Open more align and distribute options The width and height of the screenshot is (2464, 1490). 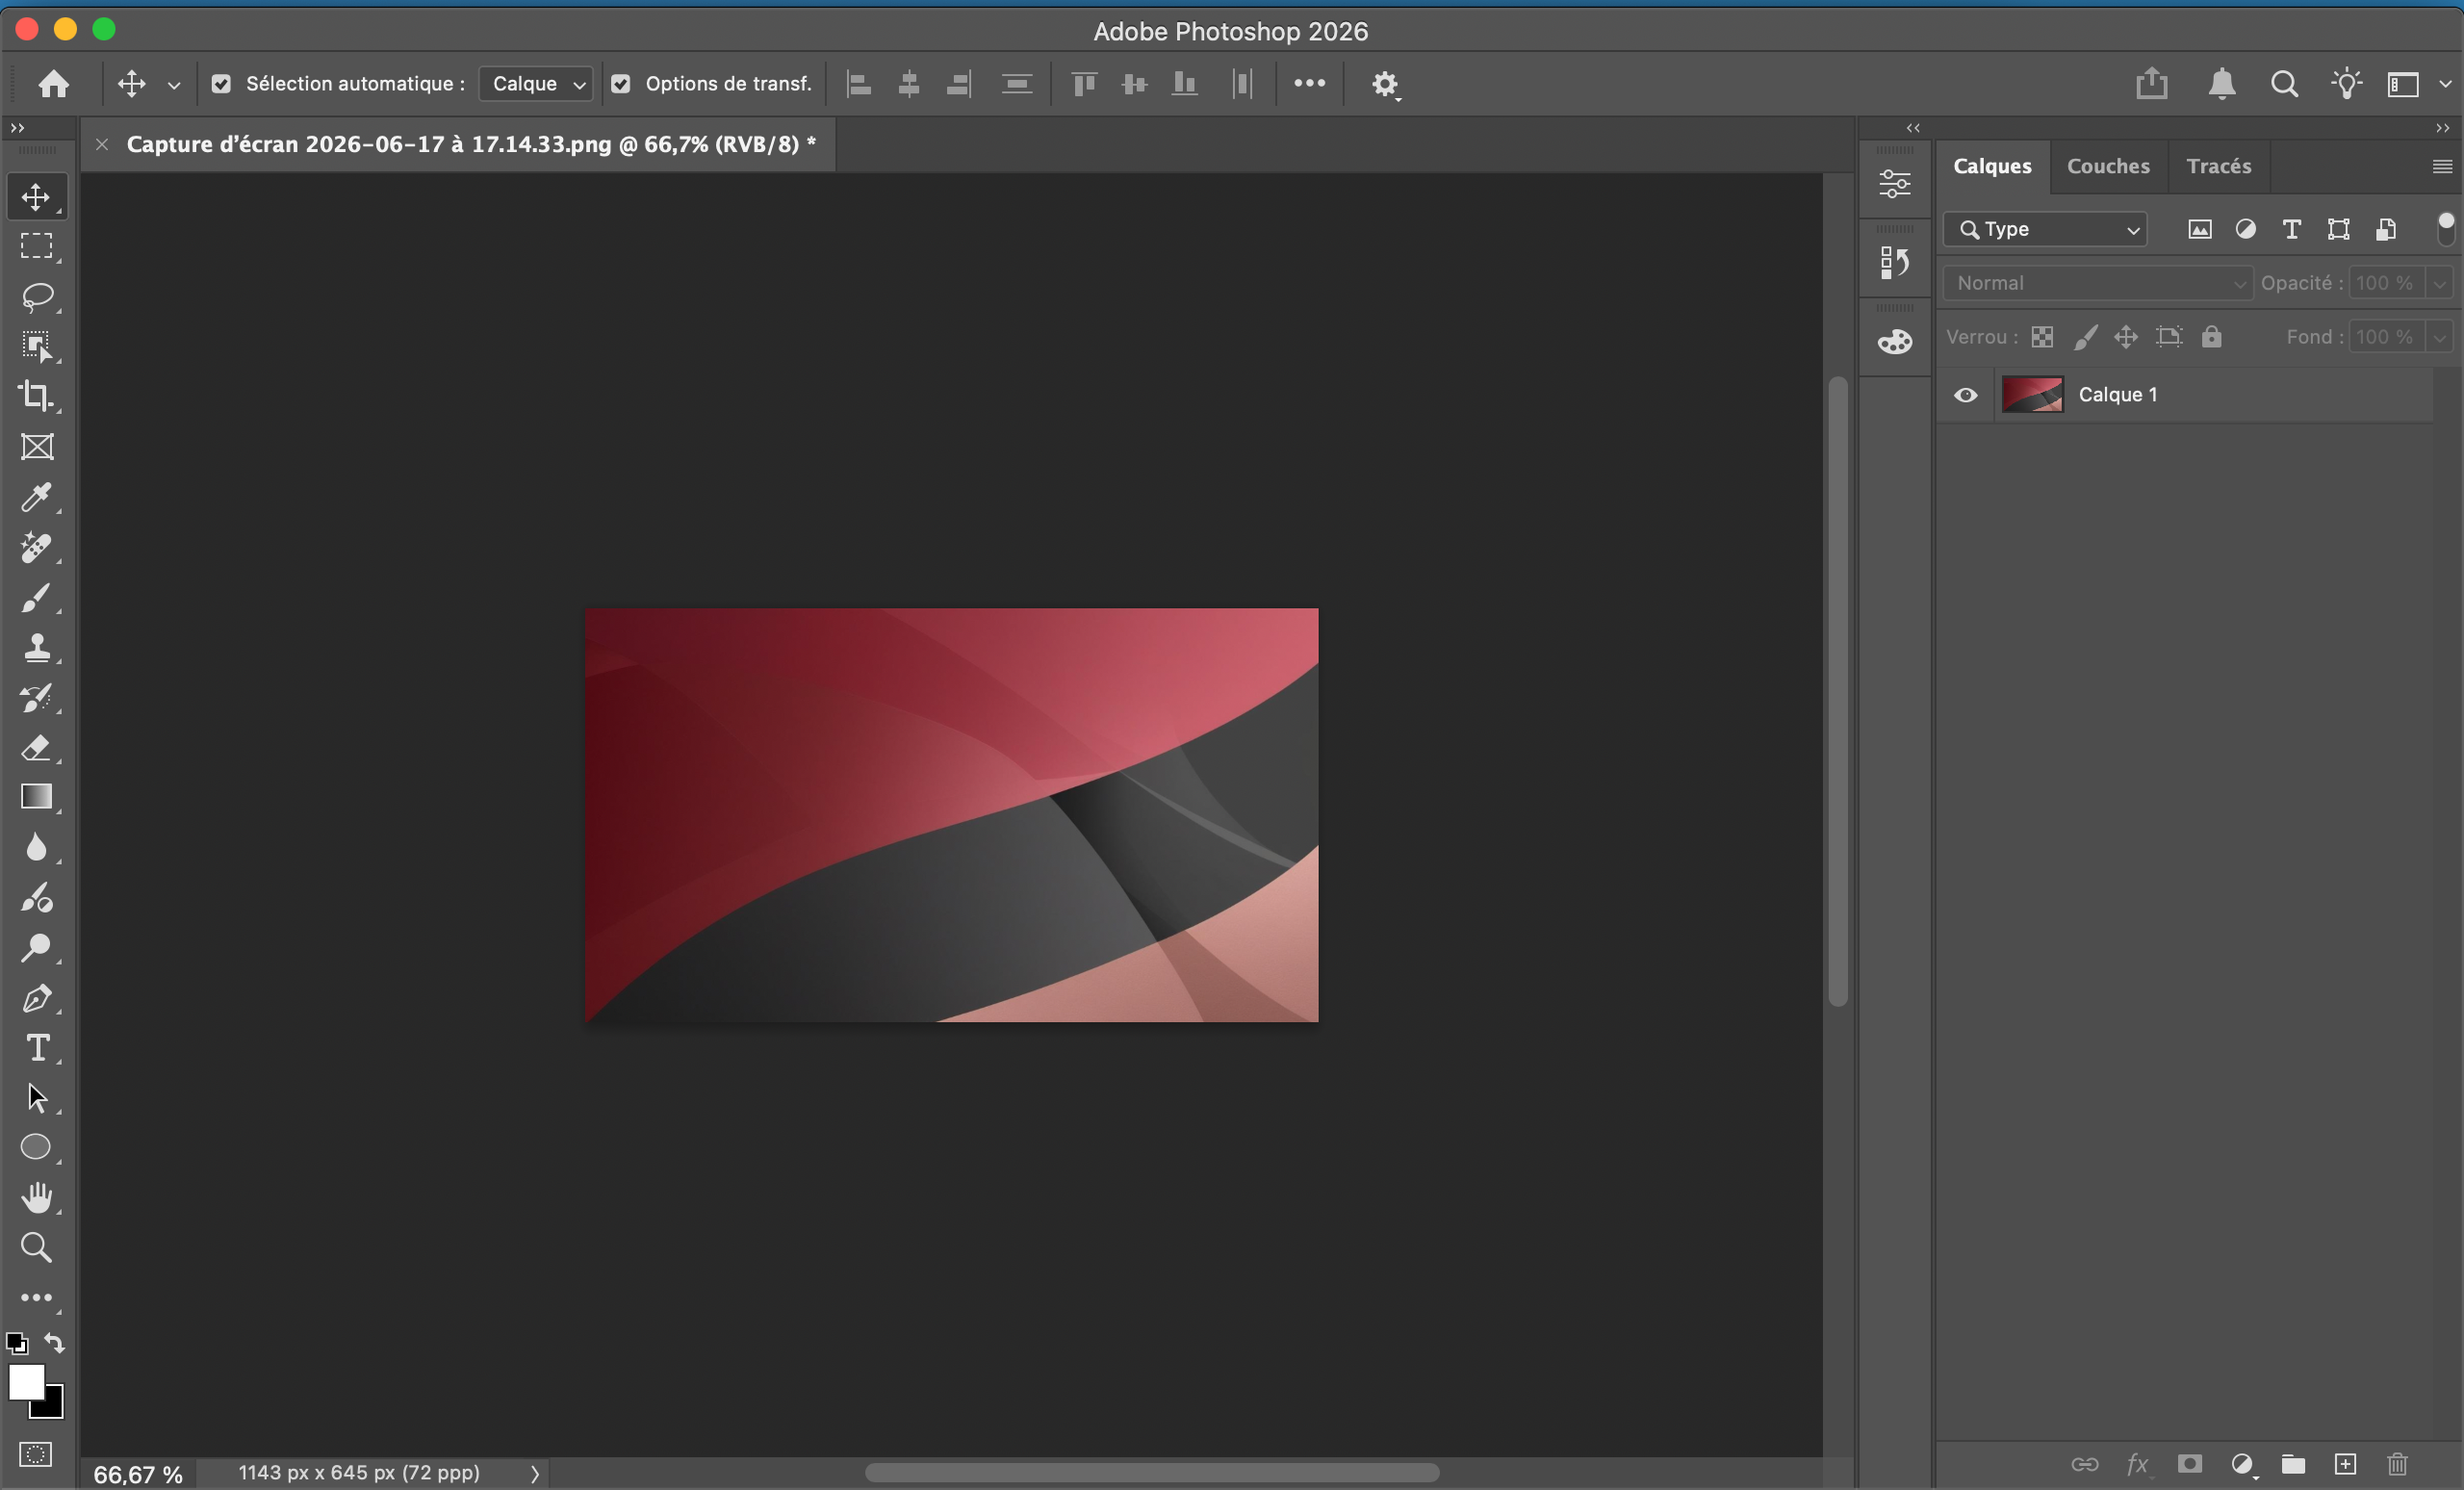(1310, 84)
